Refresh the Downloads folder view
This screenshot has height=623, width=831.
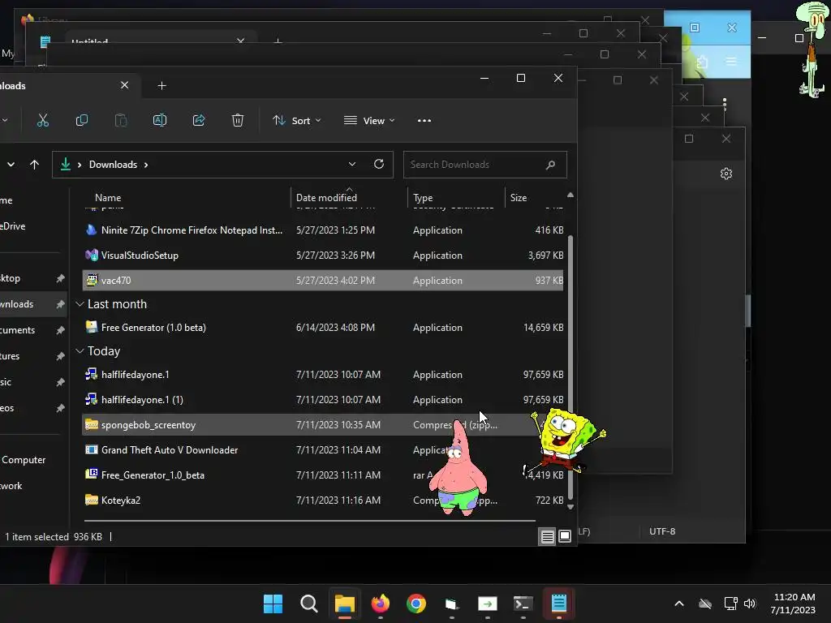point(378,164)
